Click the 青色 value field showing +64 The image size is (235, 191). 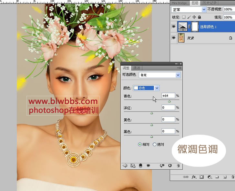tap(168, 95)
